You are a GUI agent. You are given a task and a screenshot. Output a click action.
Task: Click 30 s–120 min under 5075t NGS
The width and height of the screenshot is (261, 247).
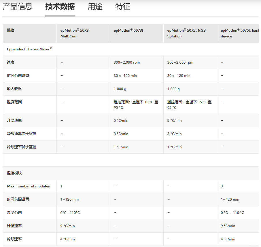click(179, 76)
